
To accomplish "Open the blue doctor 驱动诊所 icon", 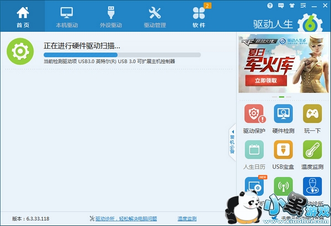I will click(x=312, y=186).
